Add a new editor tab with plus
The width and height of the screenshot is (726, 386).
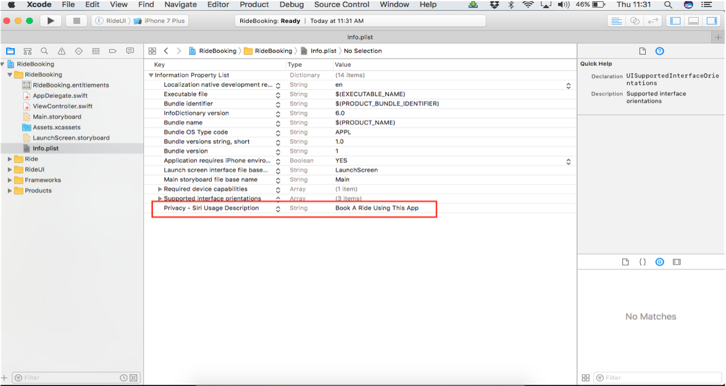tap(718, 37)
